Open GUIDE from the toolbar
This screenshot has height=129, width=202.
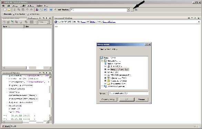pos(41,10)
